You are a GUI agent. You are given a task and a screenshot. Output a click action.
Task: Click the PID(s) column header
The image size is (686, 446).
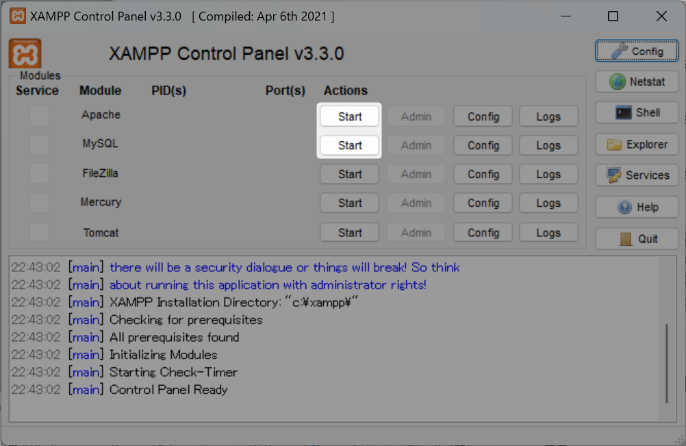tap(169, 90)
